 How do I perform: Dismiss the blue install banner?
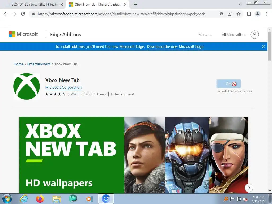(x=263, y=46)
